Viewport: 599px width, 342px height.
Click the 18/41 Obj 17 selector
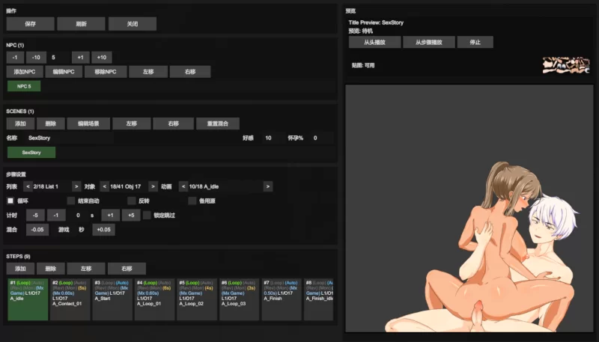[129, 186]
